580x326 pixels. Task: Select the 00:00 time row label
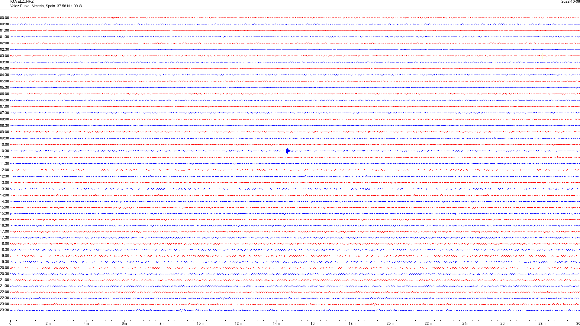5,18
